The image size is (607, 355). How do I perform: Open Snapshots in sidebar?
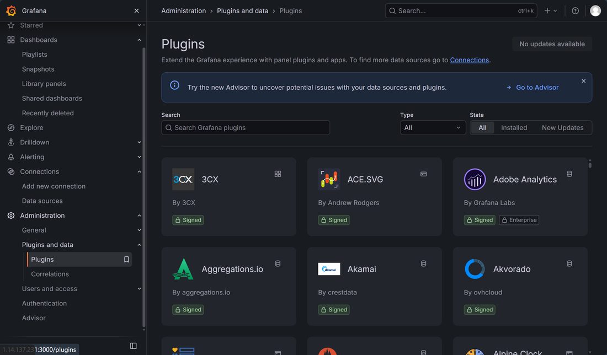[38, 69]
